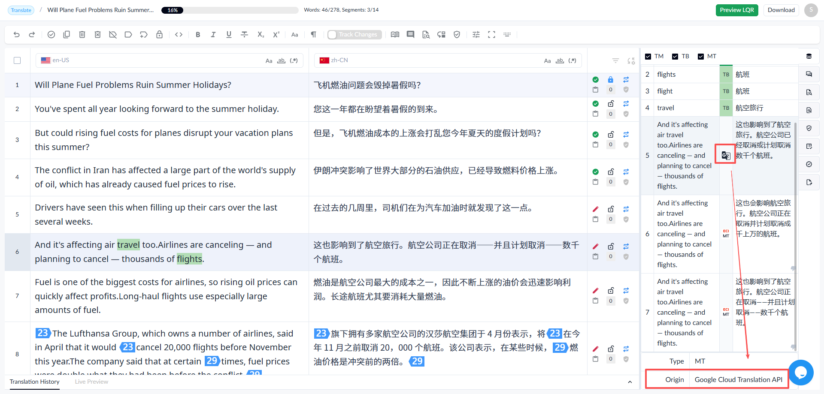The height and width of the screenshot is (394, 824).
Task: Copy source to target toolbar icon
Action: point(67,35)
